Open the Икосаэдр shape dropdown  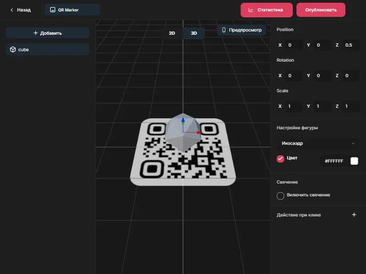click(318, 143)
